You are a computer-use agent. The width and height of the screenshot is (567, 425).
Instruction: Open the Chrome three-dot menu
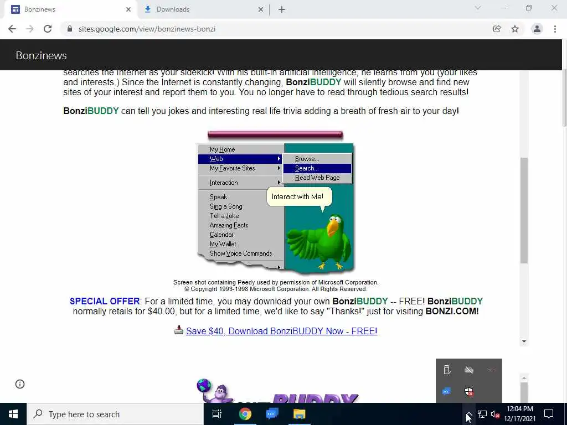click(555, 29)
